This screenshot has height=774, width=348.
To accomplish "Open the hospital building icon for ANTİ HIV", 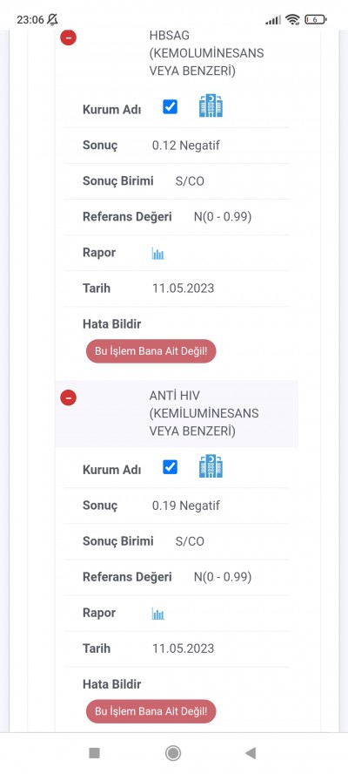I will tap(211, 466).
